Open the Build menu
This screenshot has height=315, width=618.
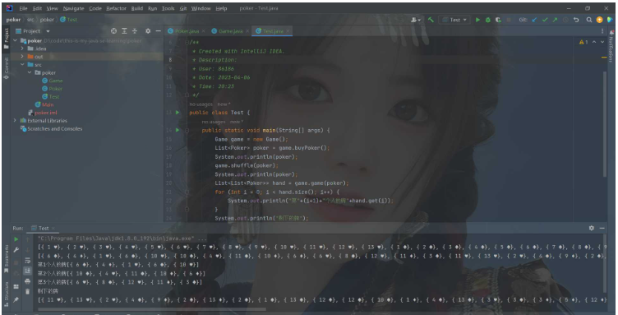point(137,8)
